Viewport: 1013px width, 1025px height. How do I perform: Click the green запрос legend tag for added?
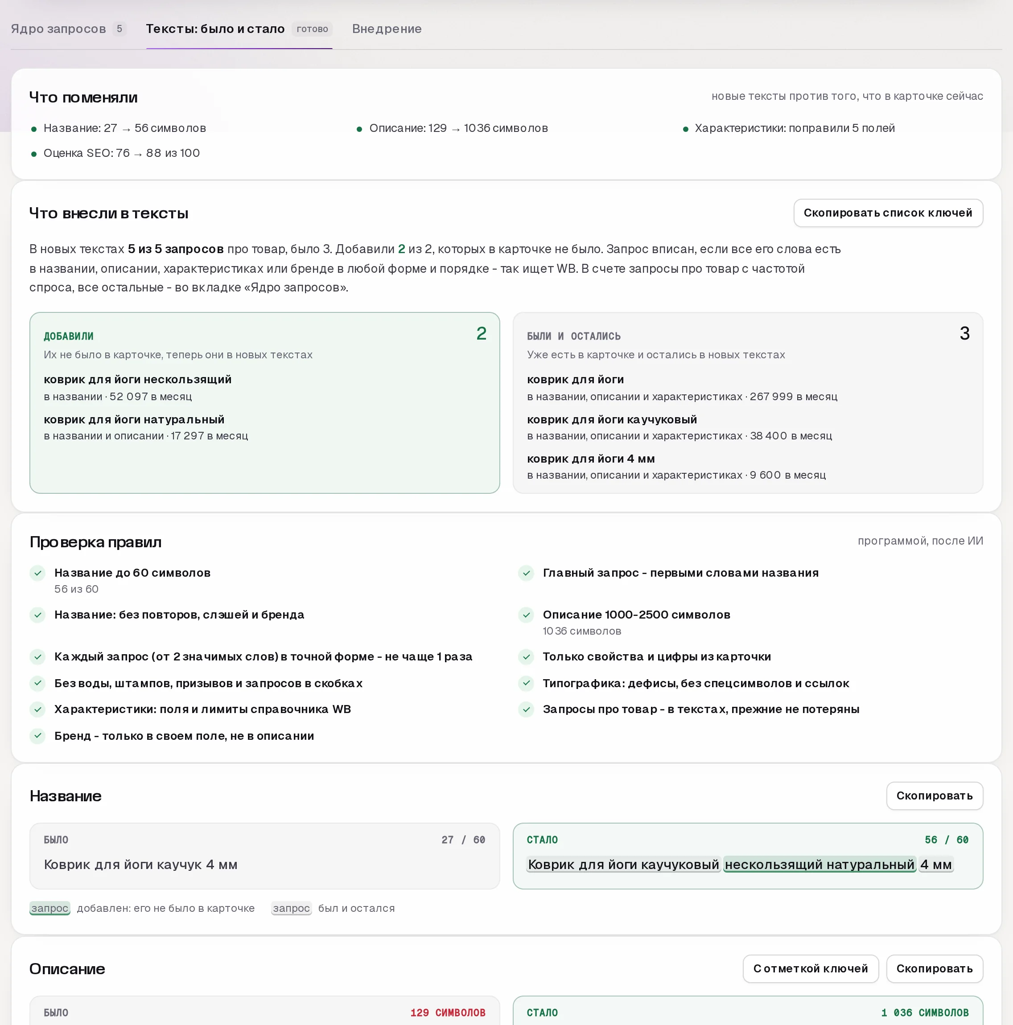tap(50, 908)
